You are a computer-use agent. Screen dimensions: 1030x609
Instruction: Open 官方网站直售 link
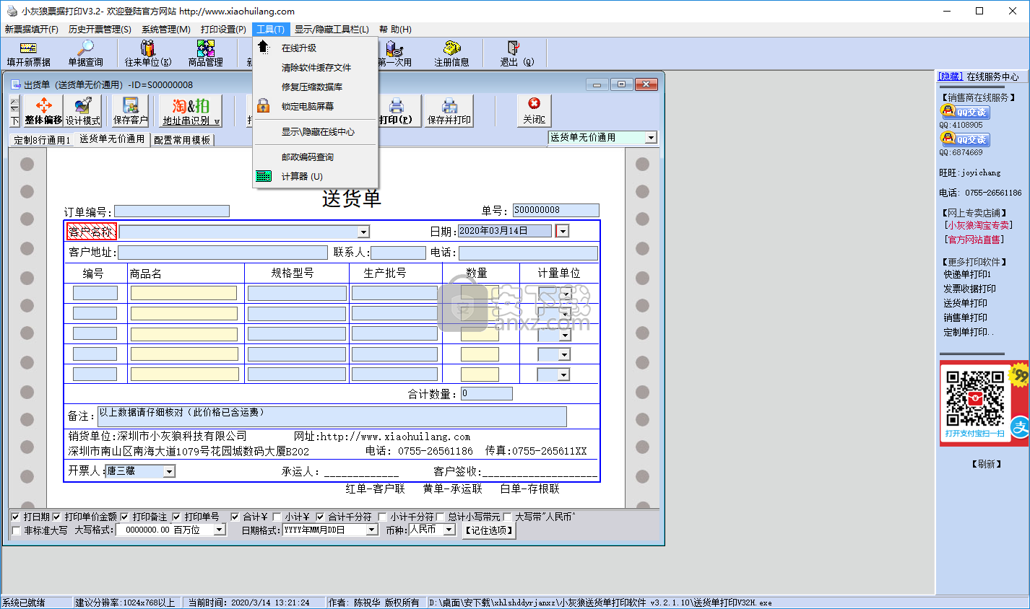(x=974, y=240)
